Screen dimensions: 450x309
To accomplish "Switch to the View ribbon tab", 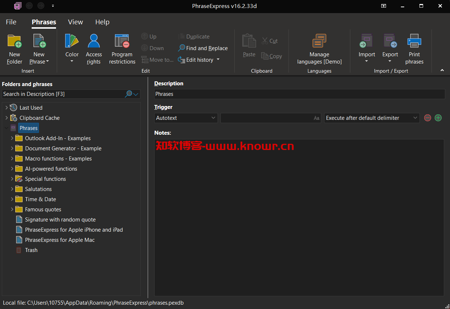I will (x=75, y=22).
